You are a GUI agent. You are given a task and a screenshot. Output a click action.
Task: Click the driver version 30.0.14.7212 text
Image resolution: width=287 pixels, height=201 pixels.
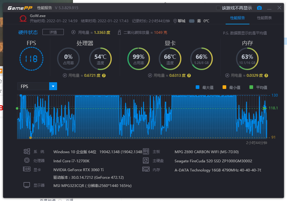pyautogui.click(x=89, y=178)
